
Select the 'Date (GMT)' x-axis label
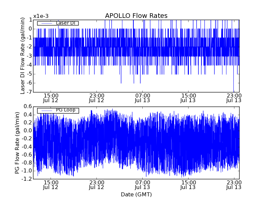(136, 194)
